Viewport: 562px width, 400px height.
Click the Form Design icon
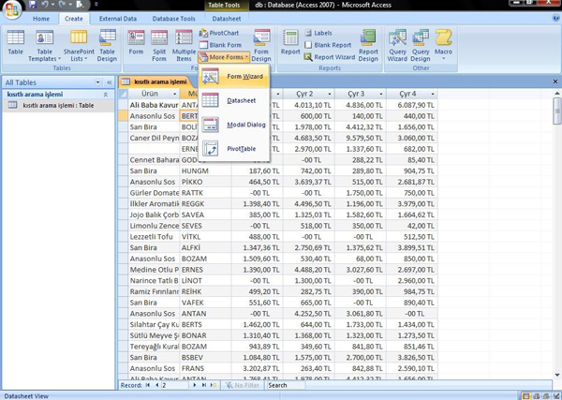261,43
